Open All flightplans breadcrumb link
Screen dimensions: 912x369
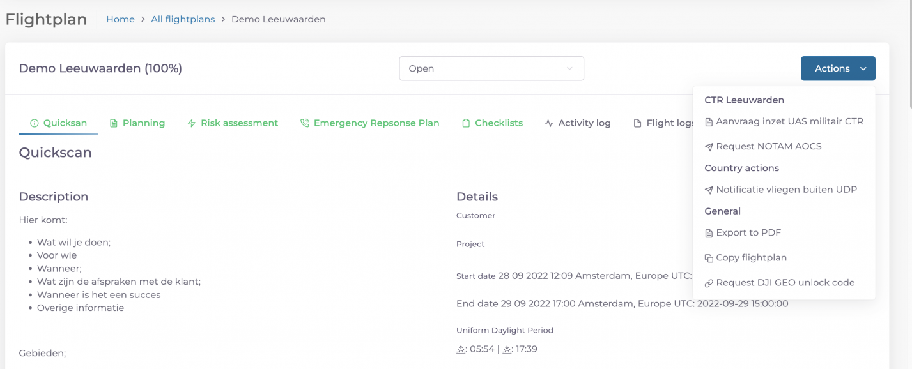coord(183,19)
